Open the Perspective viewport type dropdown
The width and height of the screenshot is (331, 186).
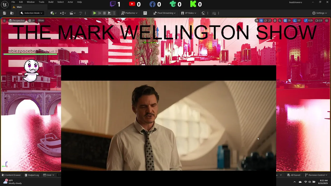17,20
